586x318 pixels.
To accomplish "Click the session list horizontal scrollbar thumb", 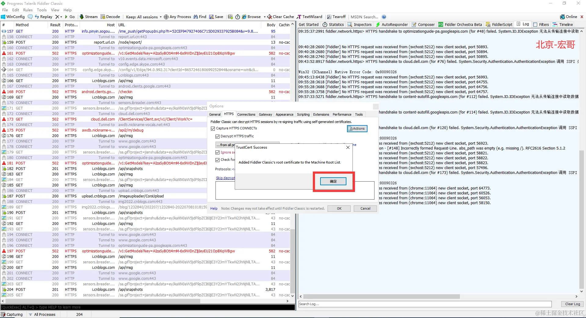I will (103, 301).
